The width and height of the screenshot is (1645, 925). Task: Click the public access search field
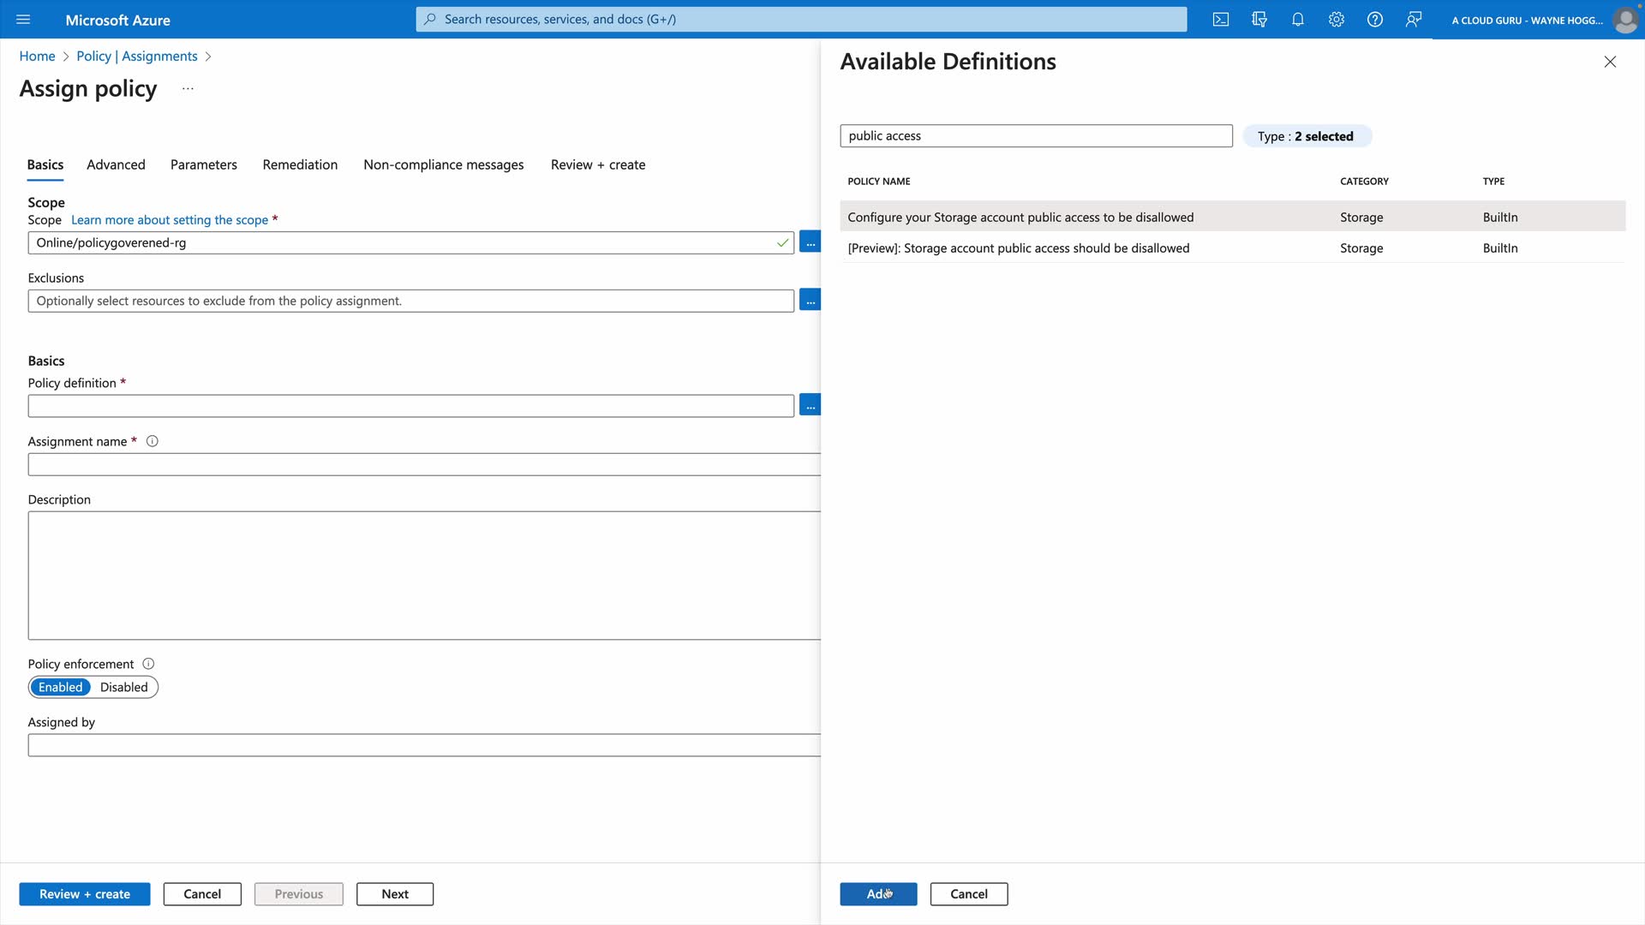point(1035,136)
